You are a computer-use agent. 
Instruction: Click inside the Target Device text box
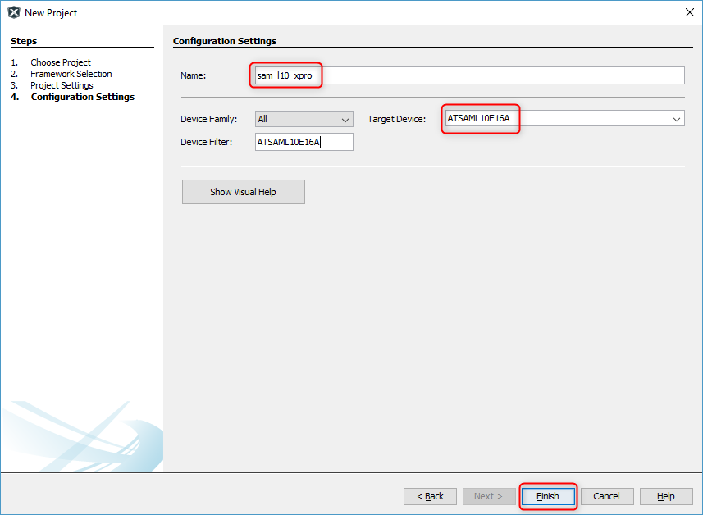click(558, 119)
